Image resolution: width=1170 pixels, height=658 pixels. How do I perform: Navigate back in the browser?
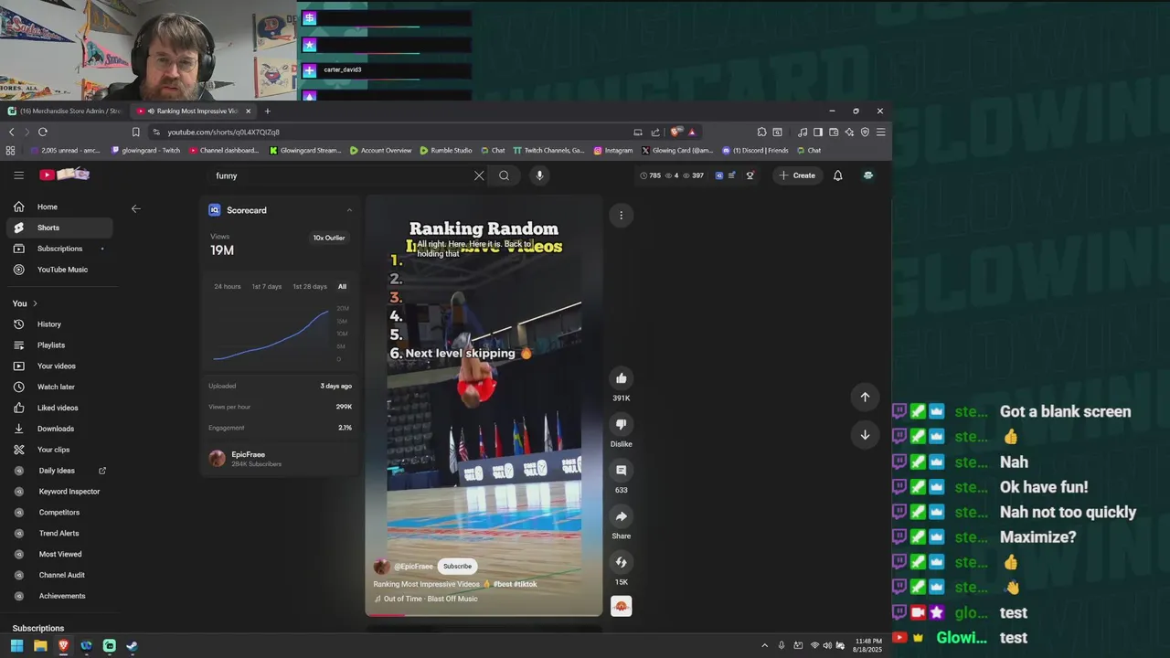pos(12,132)
